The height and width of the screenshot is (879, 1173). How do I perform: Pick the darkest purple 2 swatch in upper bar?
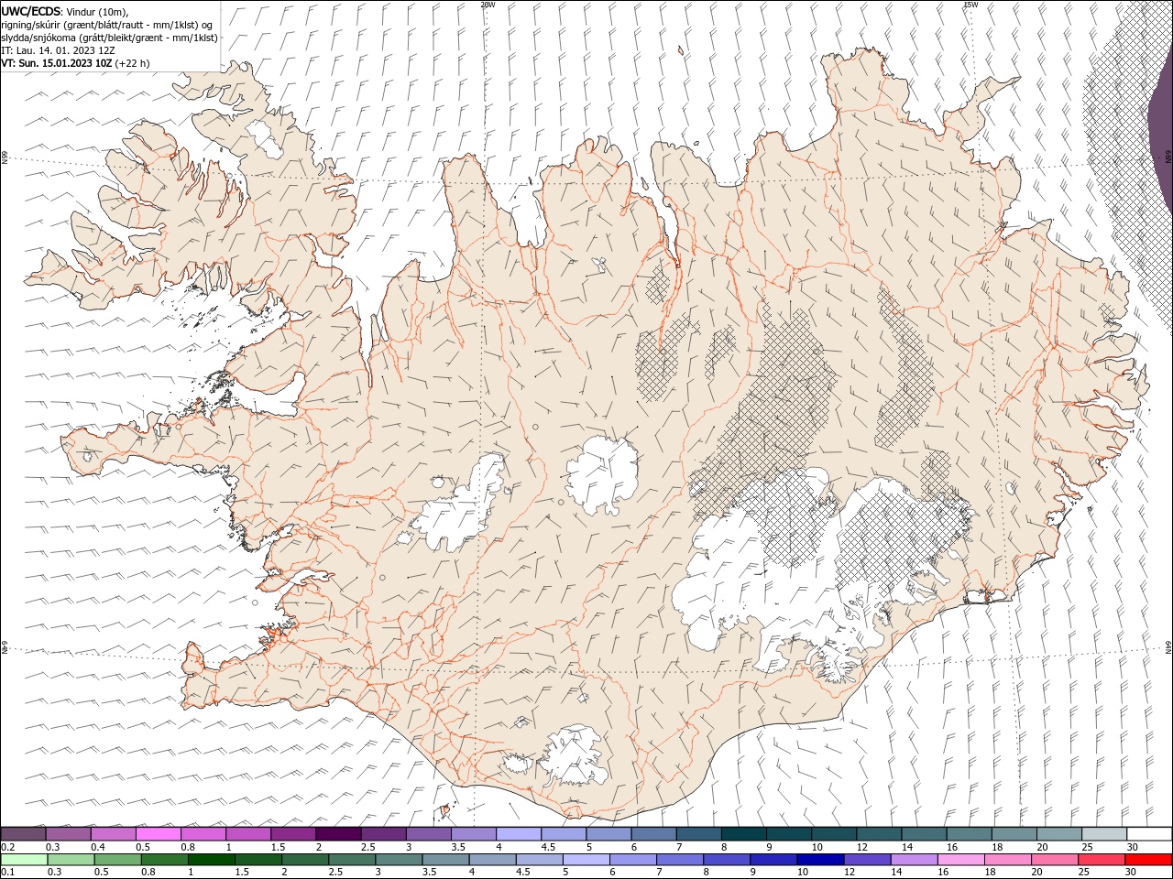coord(338,833)
